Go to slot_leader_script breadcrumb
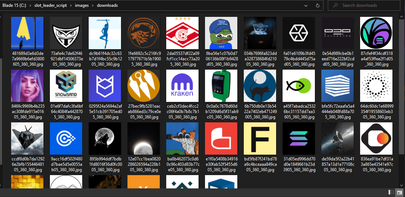Image resolution: width=405 pixels, height=197 pixels. point(51,5)
